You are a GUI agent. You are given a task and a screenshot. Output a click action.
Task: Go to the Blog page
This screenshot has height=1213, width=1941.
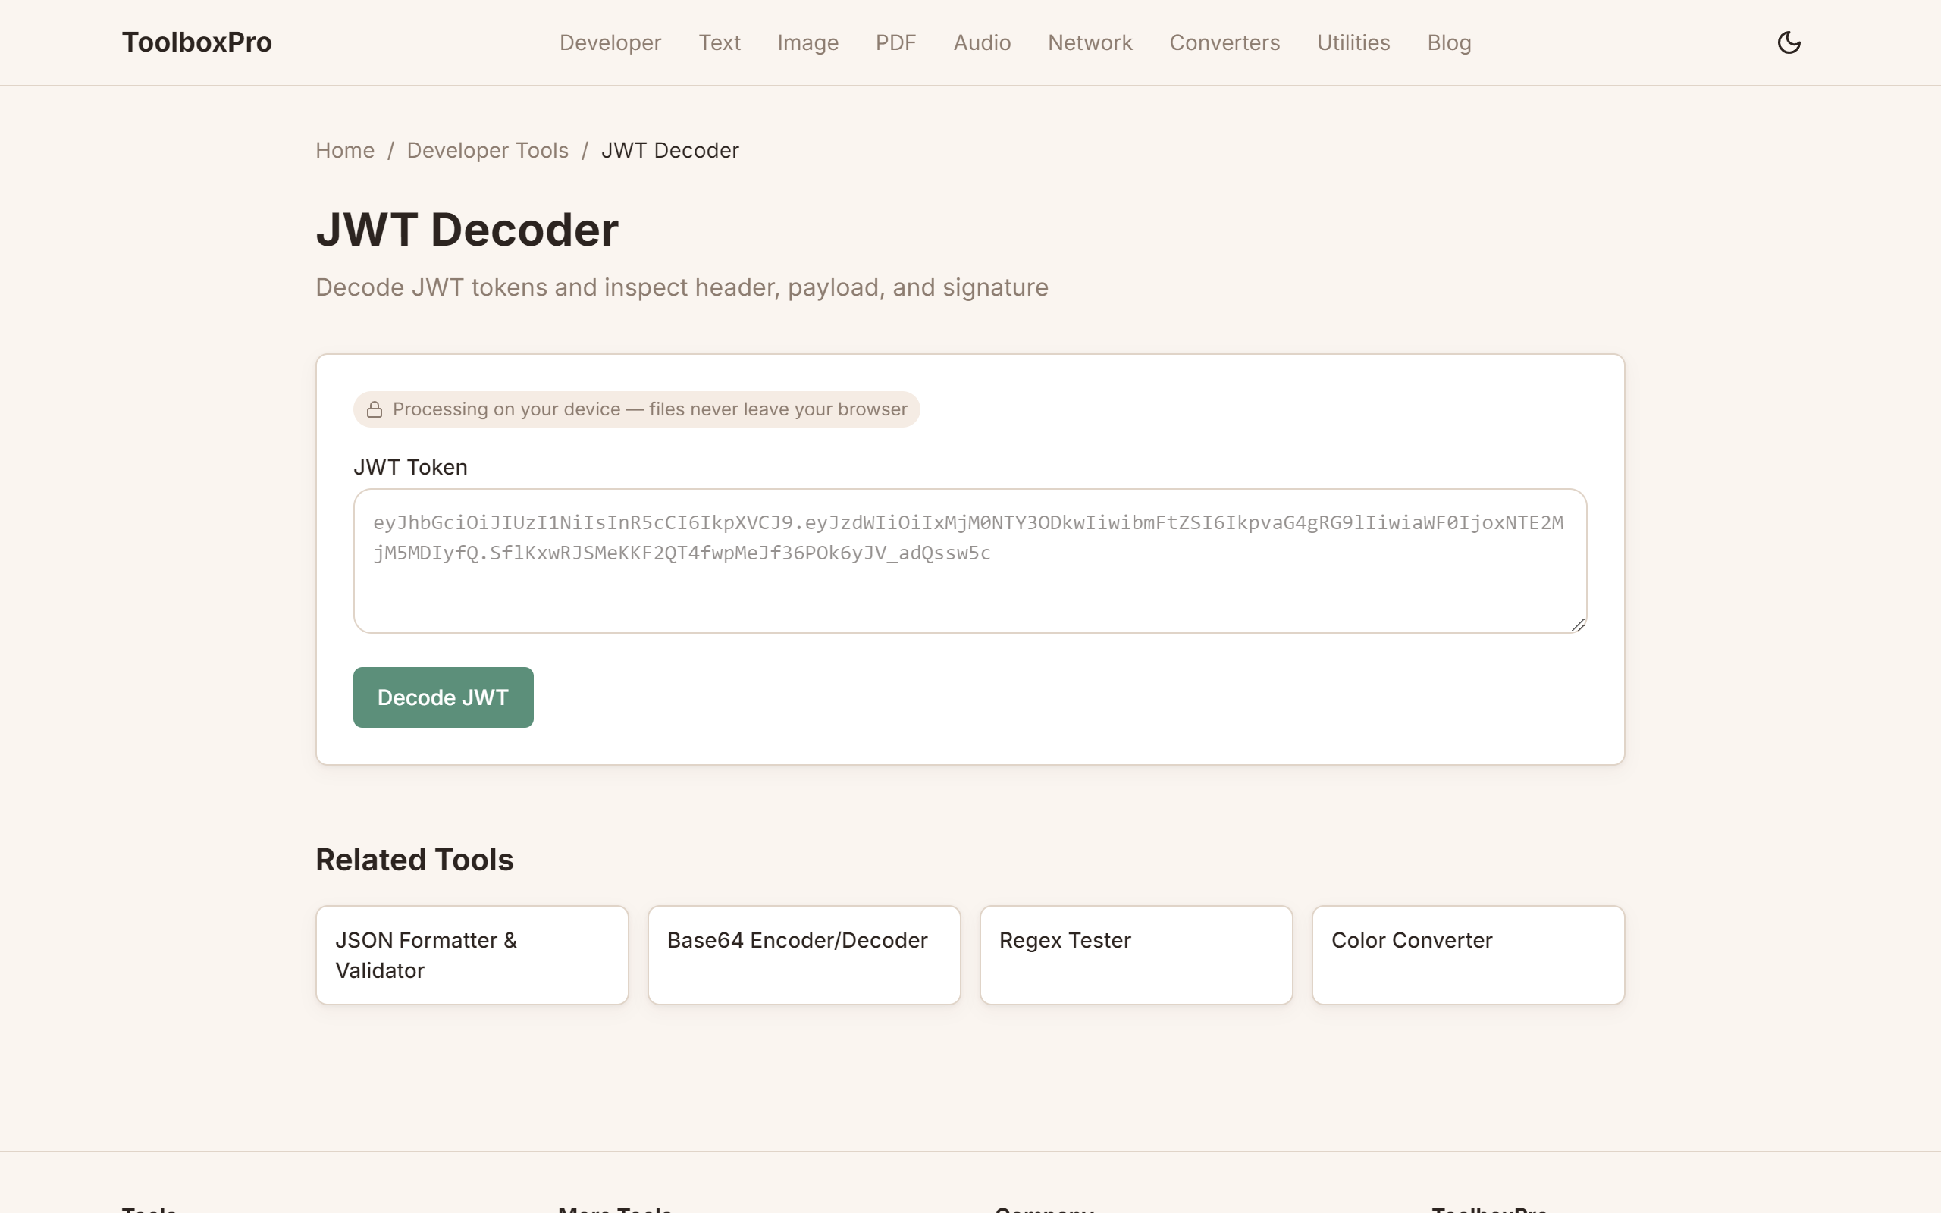pos(1448,42)
